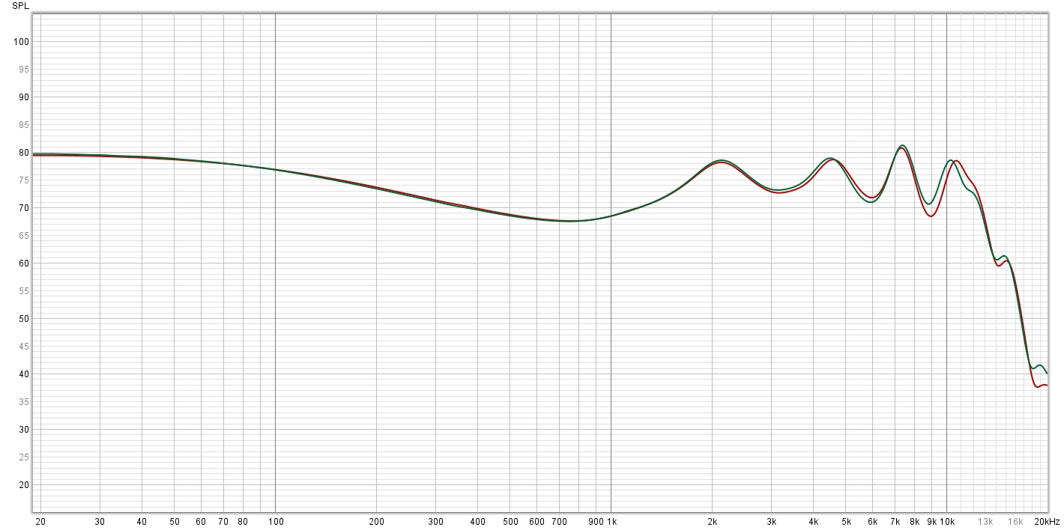Click the SPL axis title label
The image size is (1064, 530).
click(x=21, y=6)
